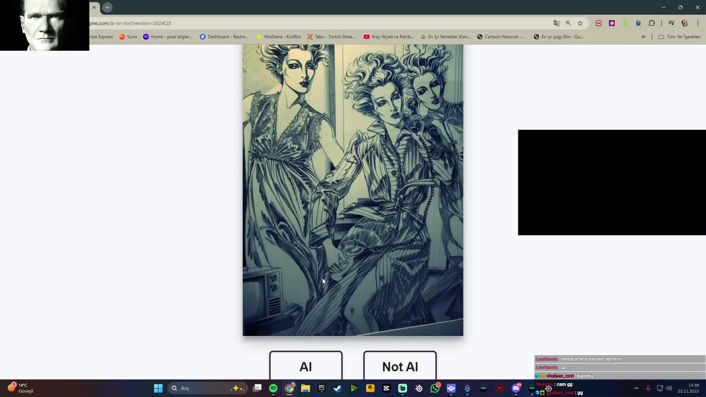
Task: Open the En İyi Yemekler bookmark
Action: pyautogui.click(x=445, y=37)
